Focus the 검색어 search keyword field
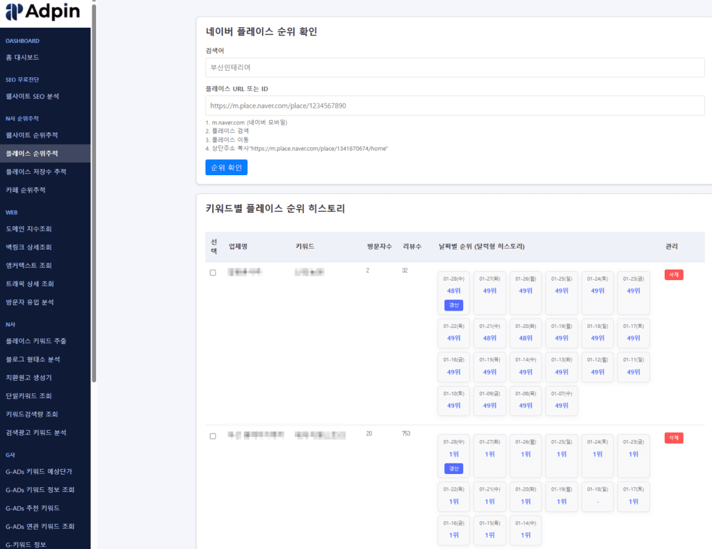712x549 pixels. [x=455, y=67]
